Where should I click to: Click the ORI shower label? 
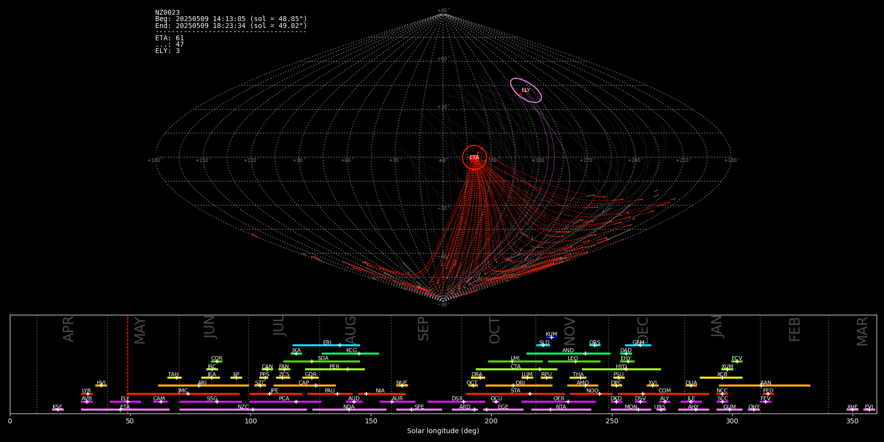[x=520, y=383]
